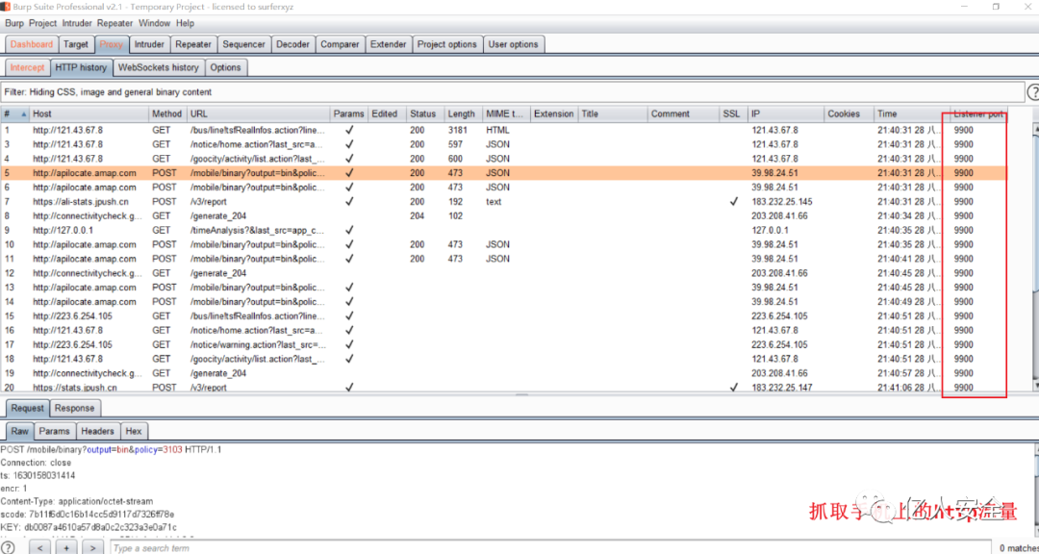This screenshot has height=554, width=1039.
Task: Go to previous search match button
Action: (x=40, y=548)
